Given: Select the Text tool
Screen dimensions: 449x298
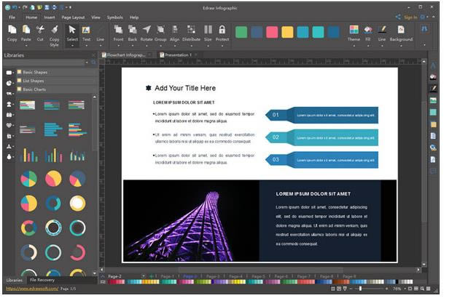Looking at the screenshot, I should [x=86, y=33].
